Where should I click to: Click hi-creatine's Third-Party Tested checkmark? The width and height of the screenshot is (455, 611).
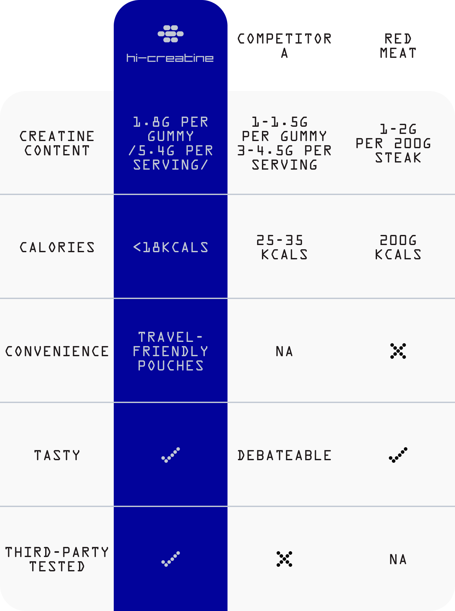(x=171, y=559)
